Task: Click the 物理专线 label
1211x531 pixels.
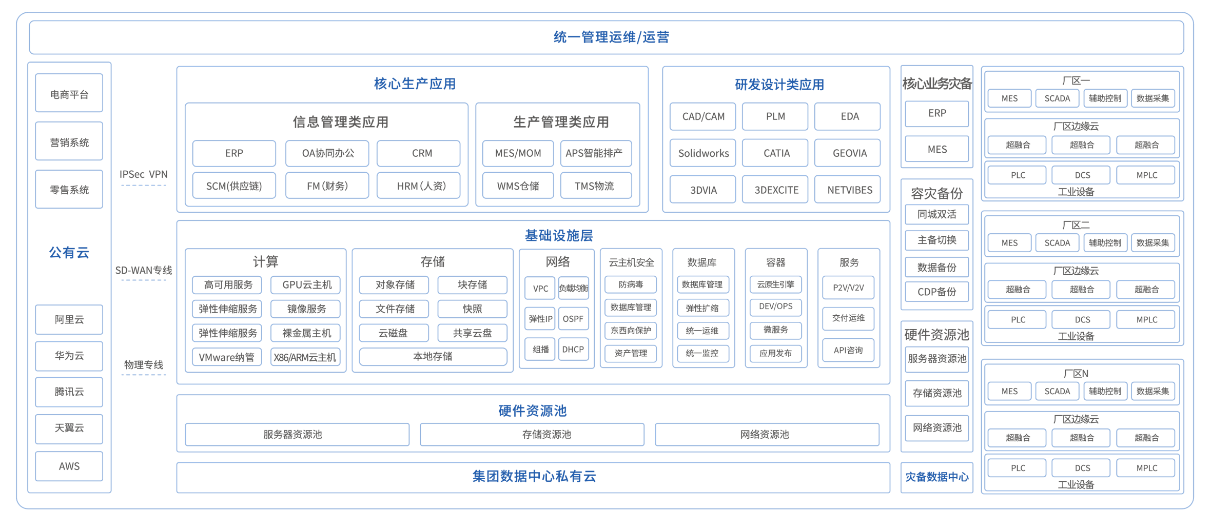Action: [x=144, y=364]
